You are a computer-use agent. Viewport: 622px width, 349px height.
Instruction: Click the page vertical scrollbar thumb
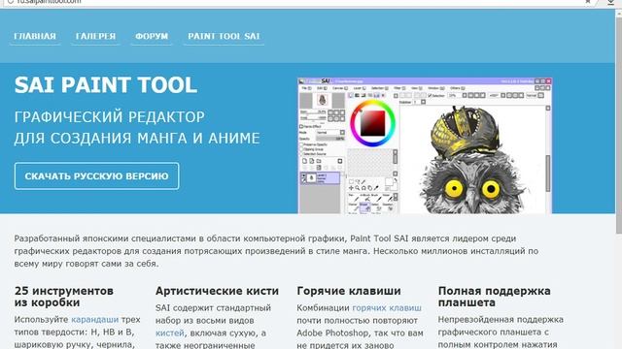[x=618, y=125]
